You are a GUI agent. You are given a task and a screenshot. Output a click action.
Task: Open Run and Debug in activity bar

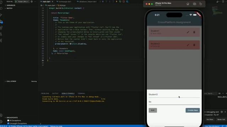(x=1, y=22)
